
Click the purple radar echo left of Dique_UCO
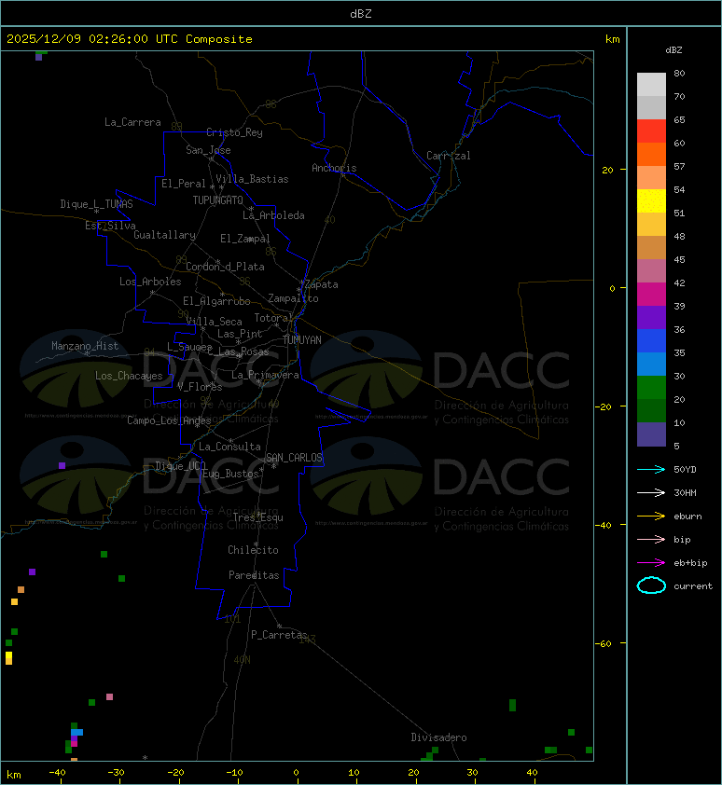(62, 465)
